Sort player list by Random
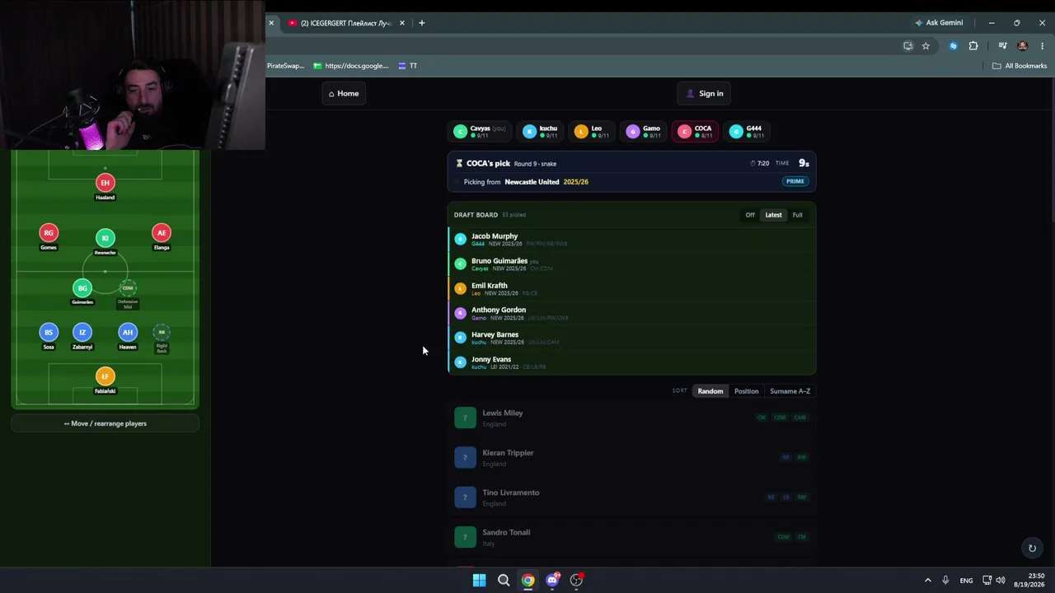The width and height of the screenshot is (1055, 593). point(710,391)
